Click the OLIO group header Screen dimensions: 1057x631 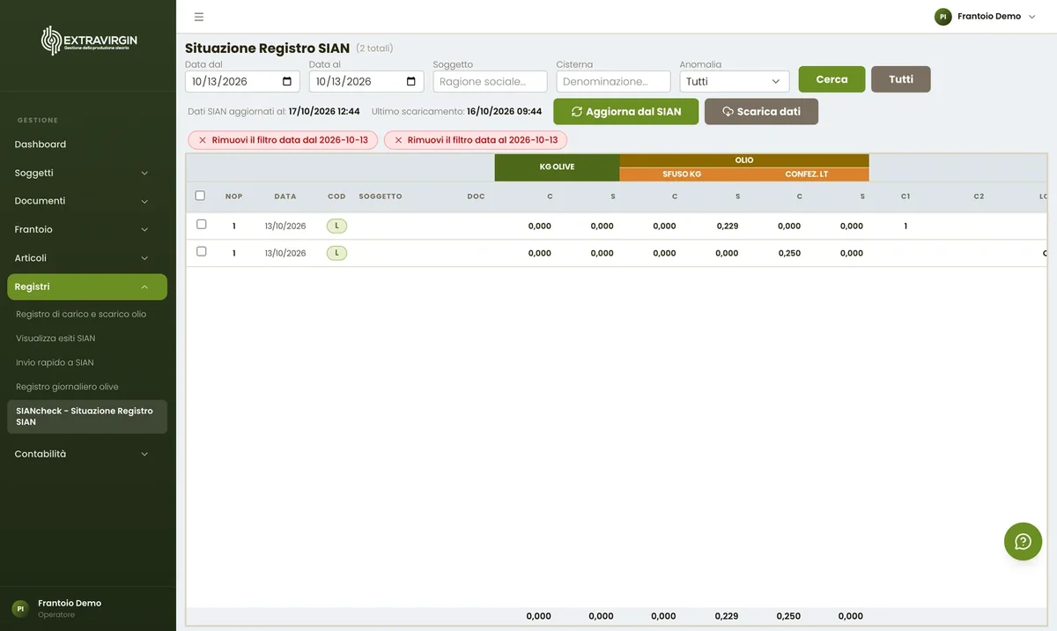point(744,160)
